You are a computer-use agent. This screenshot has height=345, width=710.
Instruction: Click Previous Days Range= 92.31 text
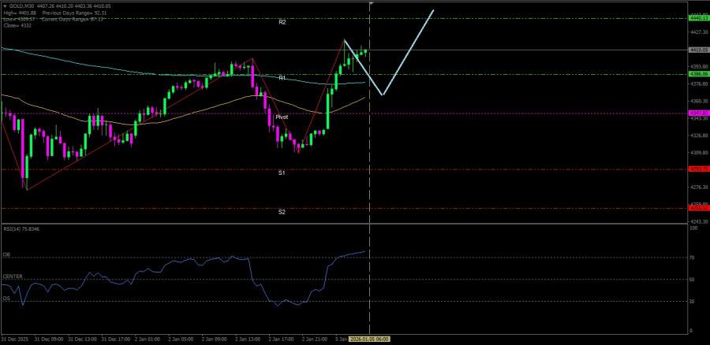click(75, 13)
